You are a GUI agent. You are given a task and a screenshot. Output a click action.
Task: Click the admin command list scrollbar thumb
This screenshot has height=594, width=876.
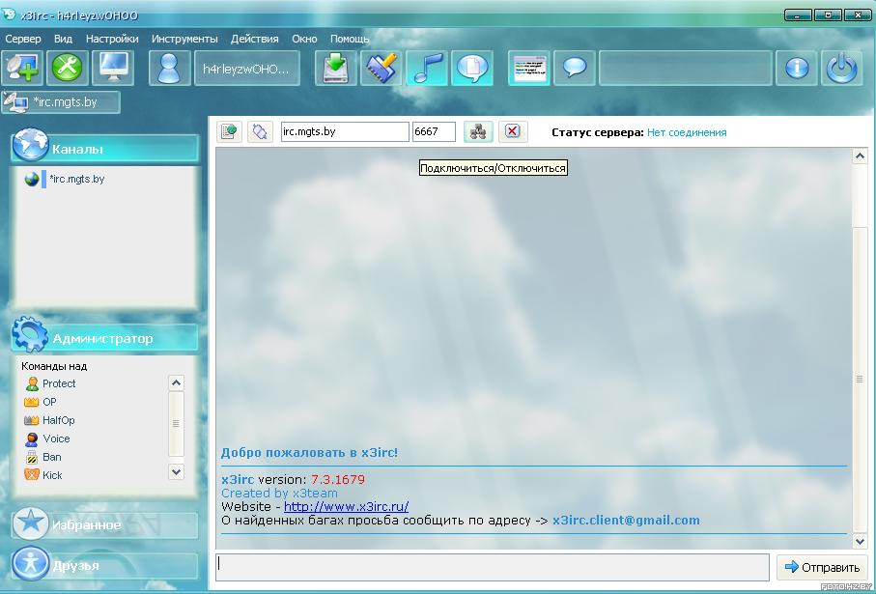click(176, 424)
